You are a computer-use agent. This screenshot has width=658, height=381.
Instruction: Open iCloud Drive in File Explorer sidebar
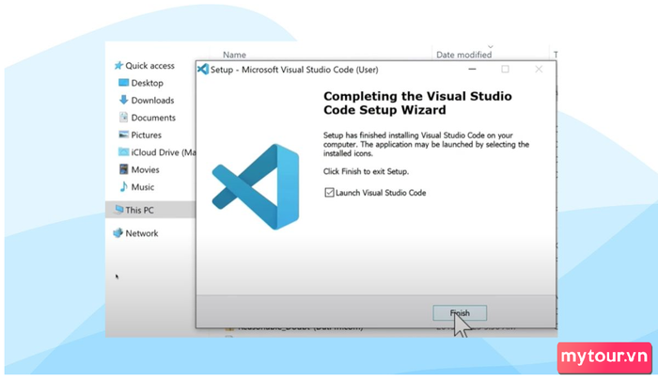click(164, 152)
